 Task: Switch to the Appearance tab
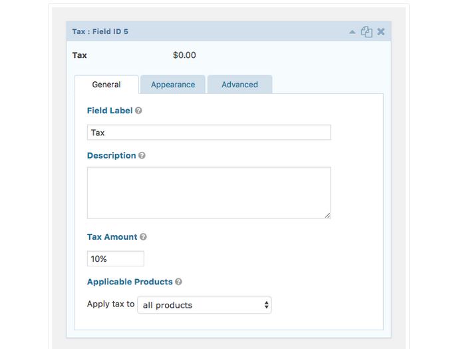[173, 85]
